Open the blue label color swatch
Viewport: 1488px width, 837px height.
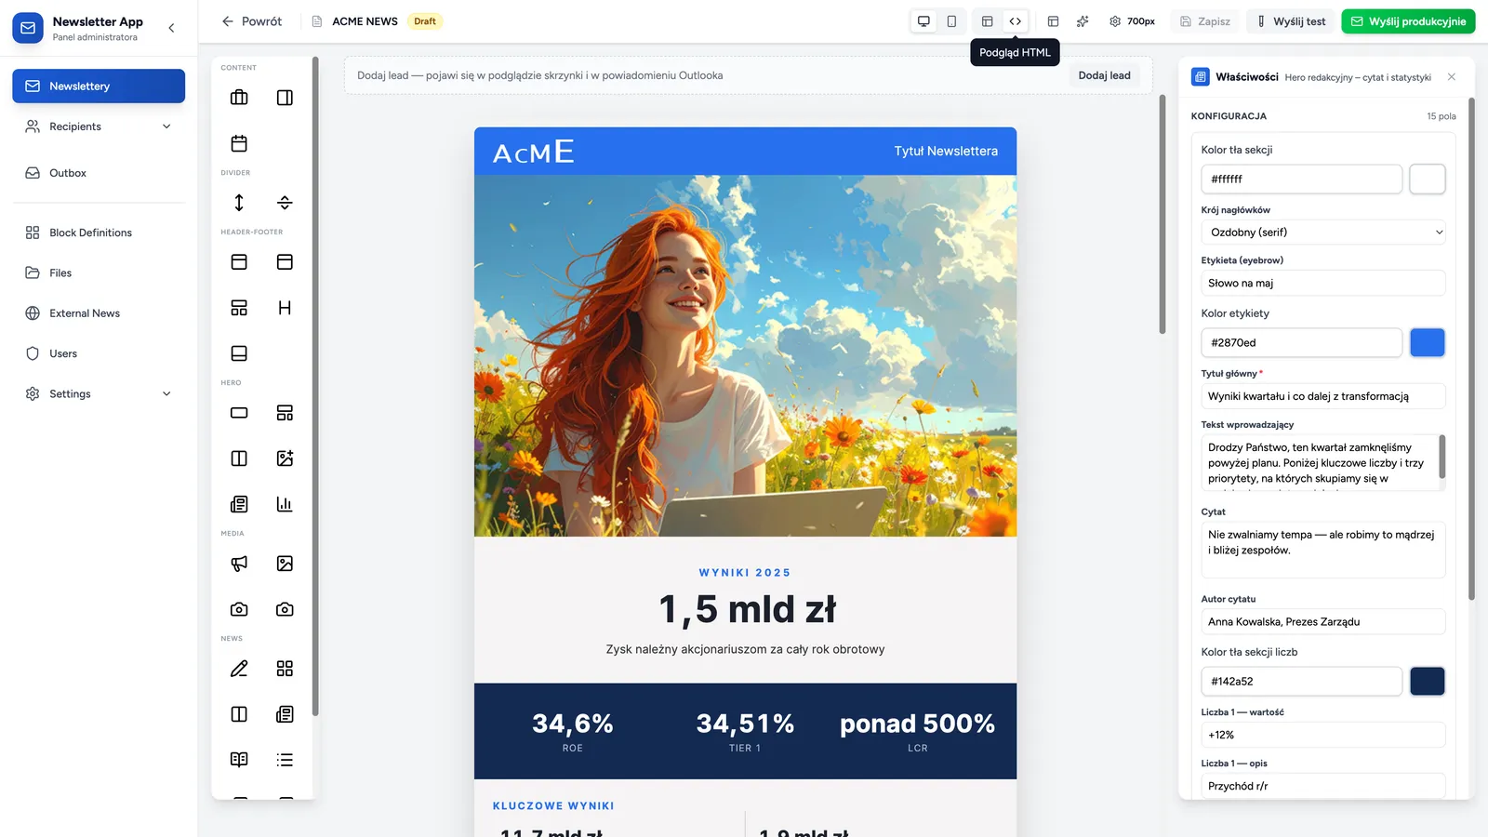click(x=1428, y=342)
